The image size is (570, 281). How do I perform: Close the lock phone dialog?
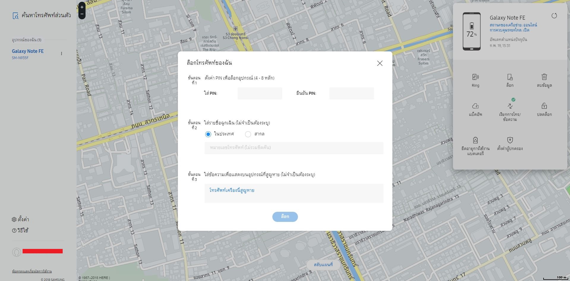point(380,63)
